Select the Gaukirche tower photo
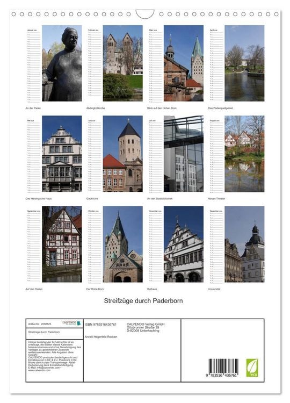 123,154
